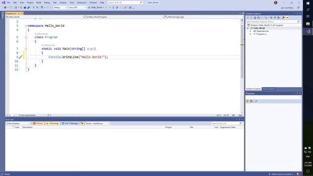Click the screwdriver quick actions icon on line 9
This screenshot has height=176, width=313.
pos(21,57)
